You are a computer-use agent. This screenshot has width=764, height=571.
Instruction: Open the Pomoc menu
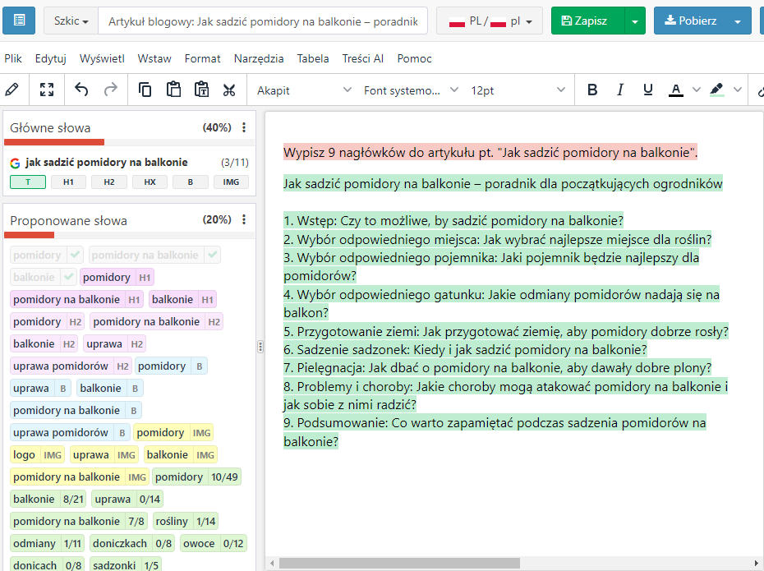(x=414, y=58)
